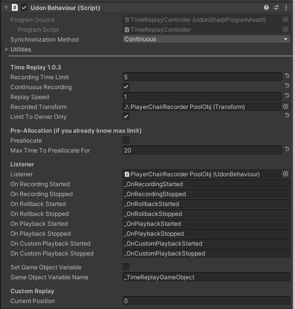Click the inspector vertical scrollbar
The width and height of the screenshot is (295, 309).
pyautogui.click(x=294, y=154)
